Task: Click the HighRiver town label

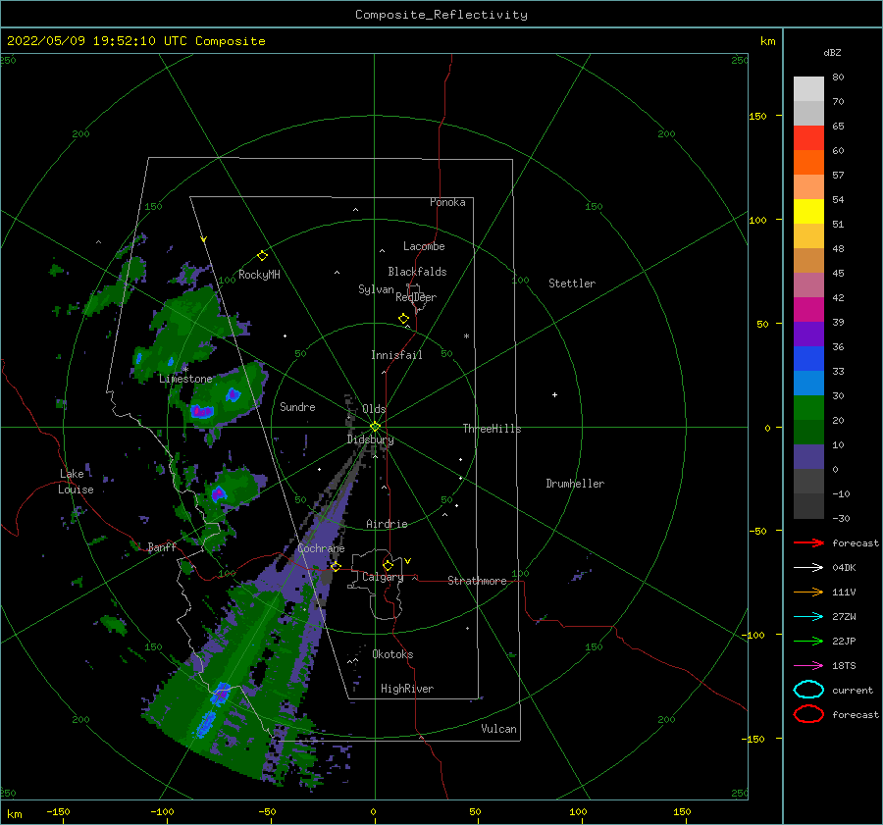Action: (x=406, y=689)
